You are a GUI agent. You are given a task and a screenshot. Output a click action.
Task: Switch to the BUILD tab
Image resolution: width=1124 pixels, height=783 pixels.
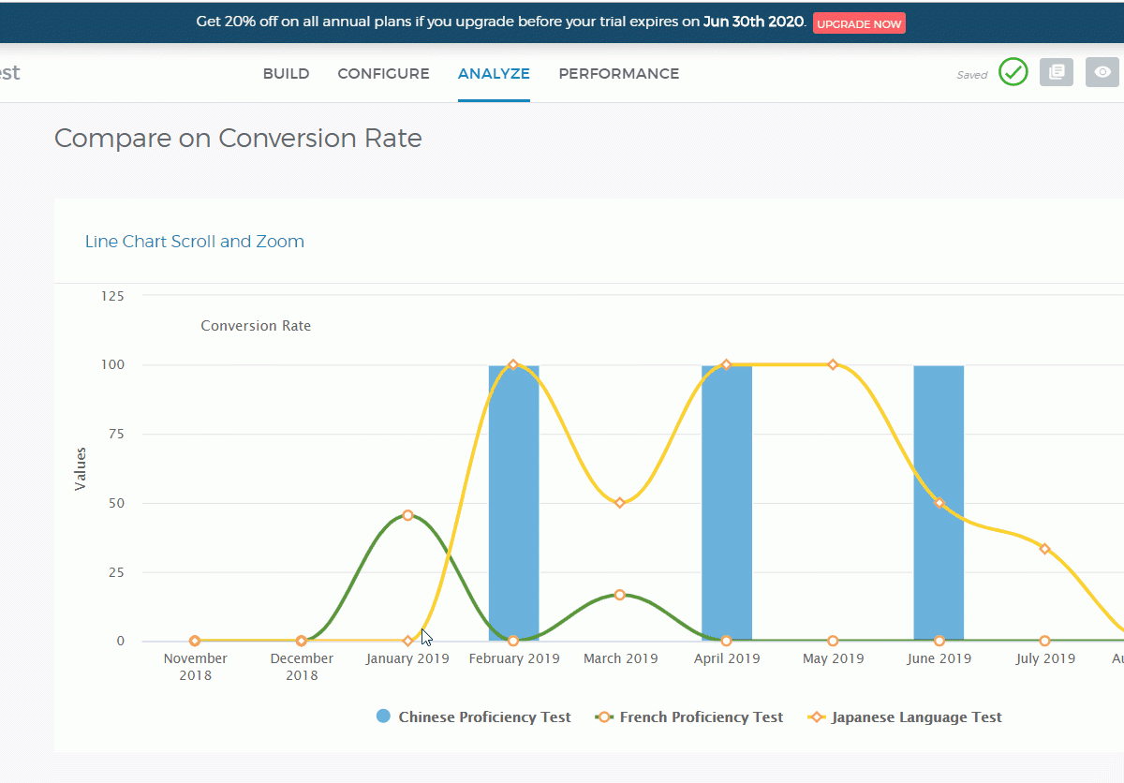click(x=286, y=74)
